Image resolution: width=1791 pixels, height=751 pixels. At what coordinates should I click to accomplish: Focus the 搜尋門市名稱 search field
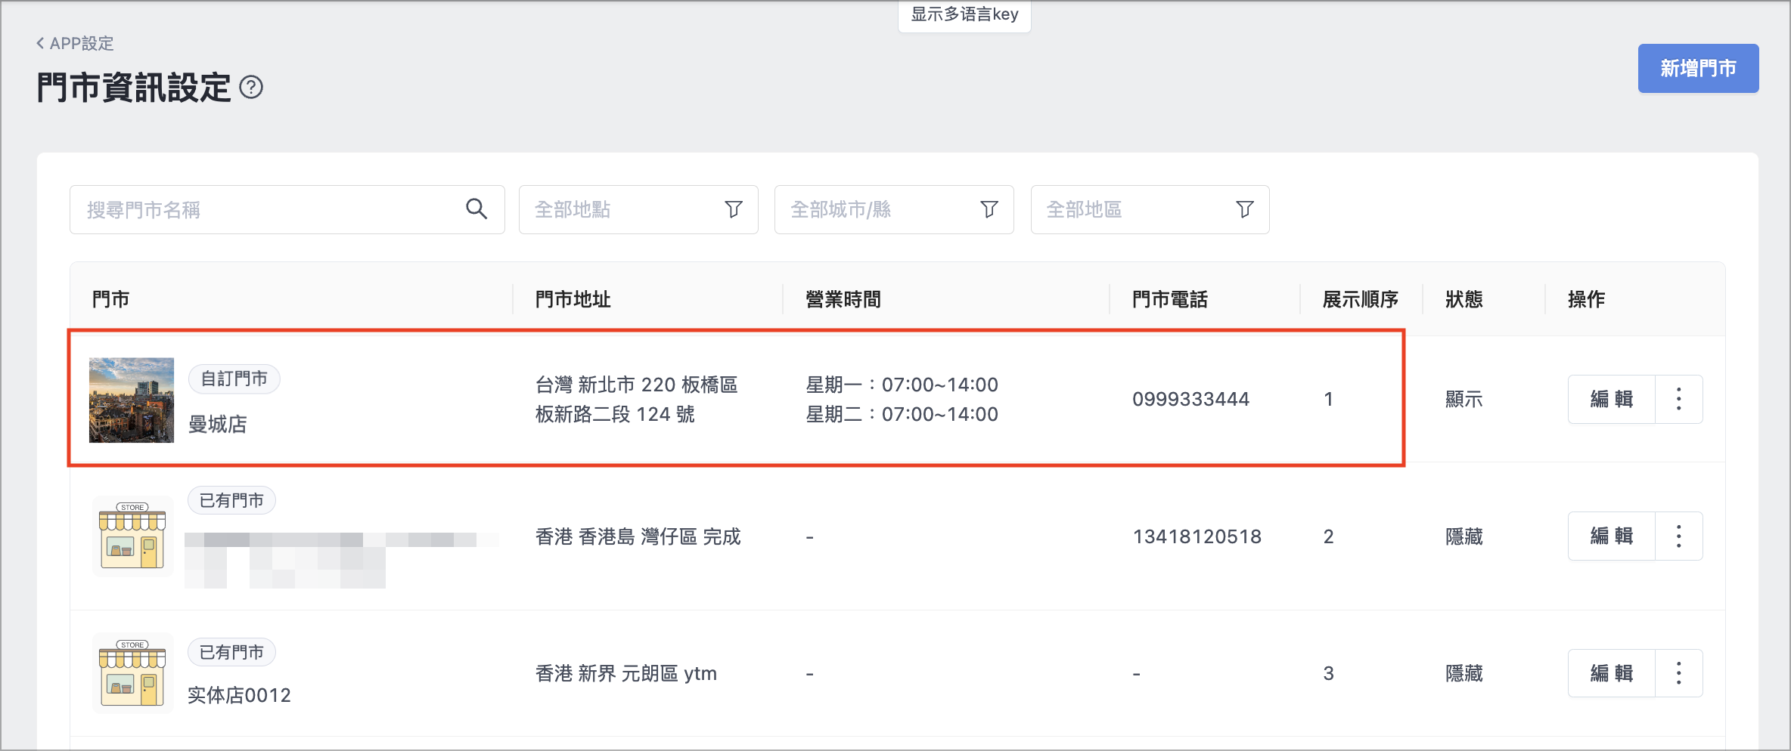[287, 209]
